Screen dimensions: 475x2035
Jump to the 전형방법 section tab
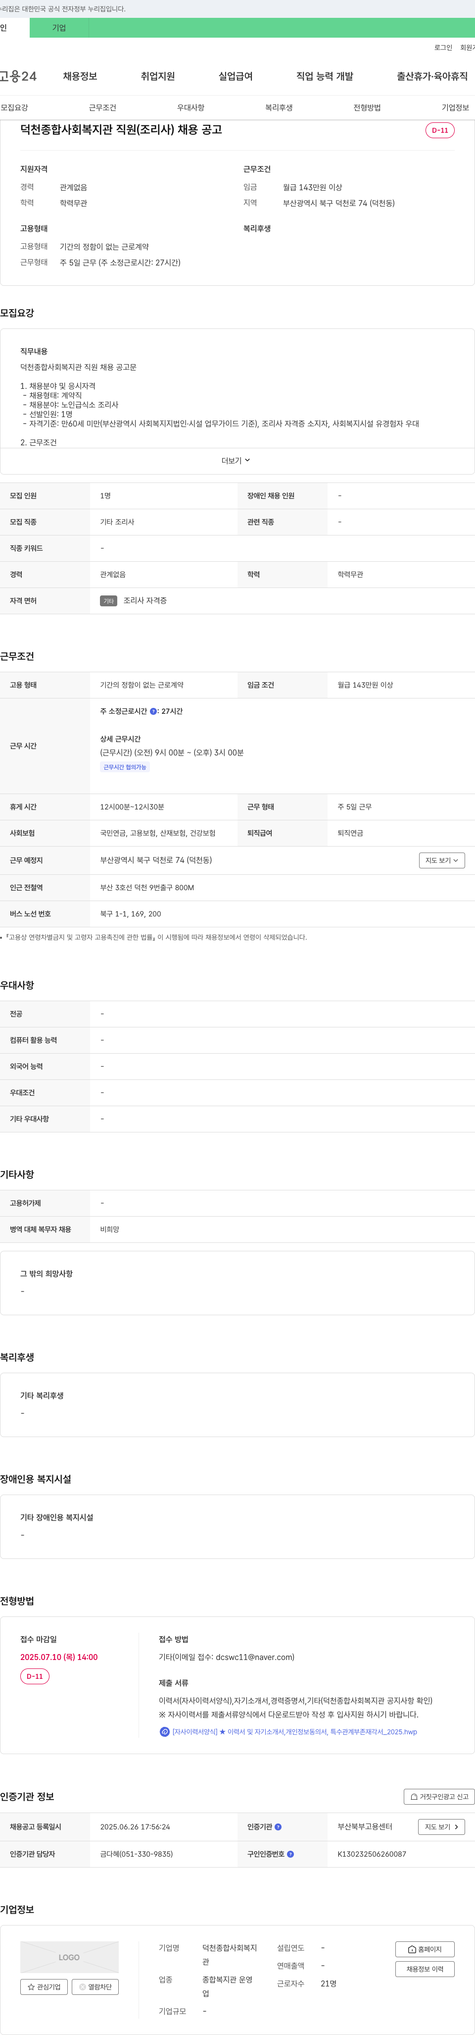(x=367, y=107)
